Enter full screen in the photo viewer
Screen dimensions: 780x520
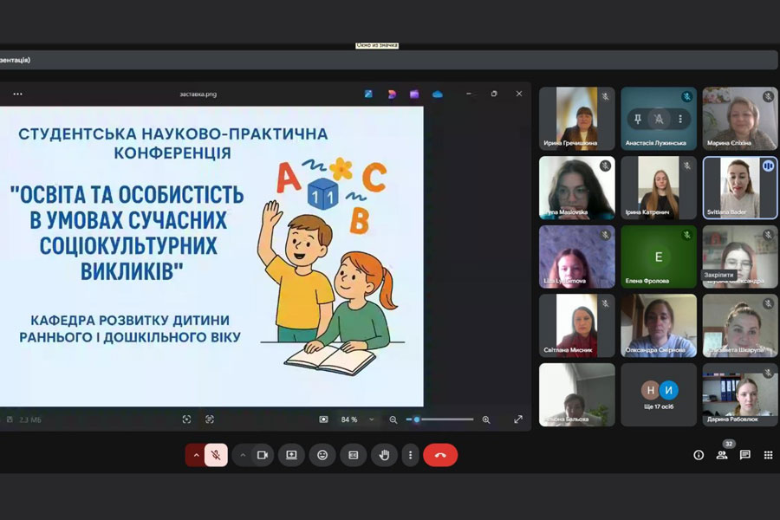click(518, 419)
